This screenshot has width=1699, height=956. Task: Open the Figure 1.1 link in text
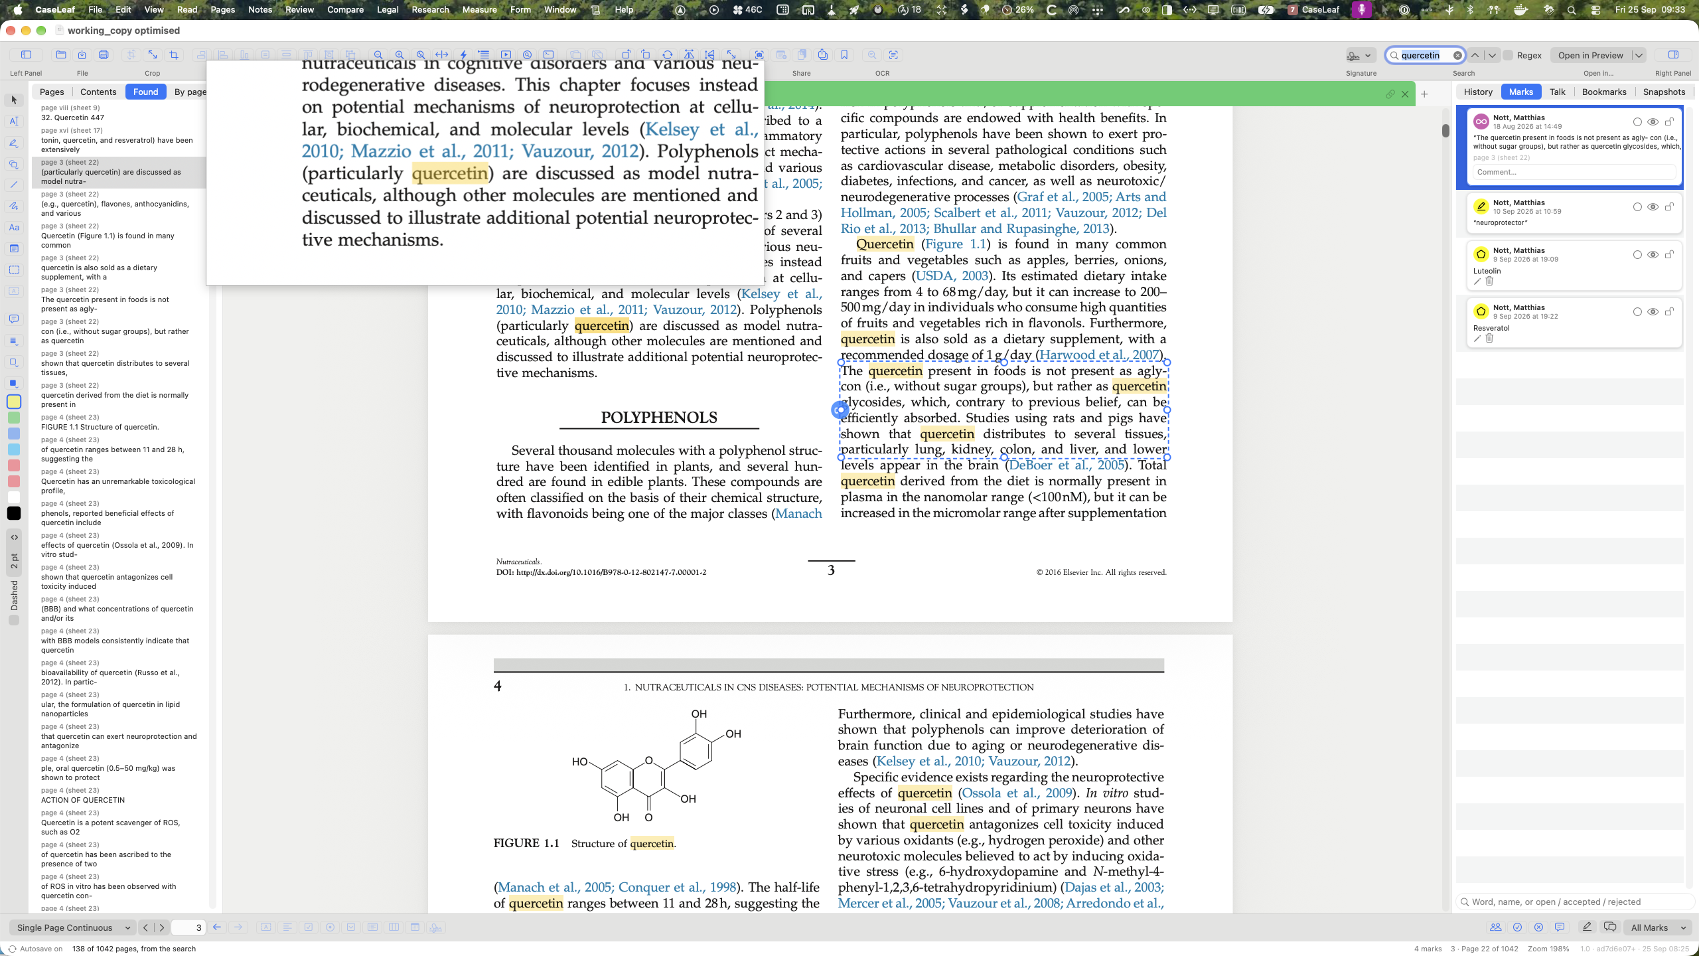[955, 244]
